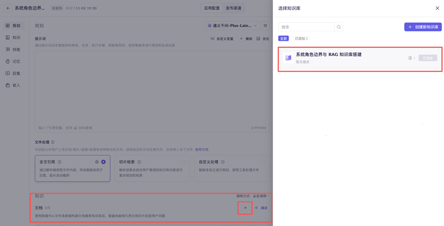The width and height of the screenshot is (444, 226).
Task: Open the 技能 sidebar section
Action: point(14,49)
